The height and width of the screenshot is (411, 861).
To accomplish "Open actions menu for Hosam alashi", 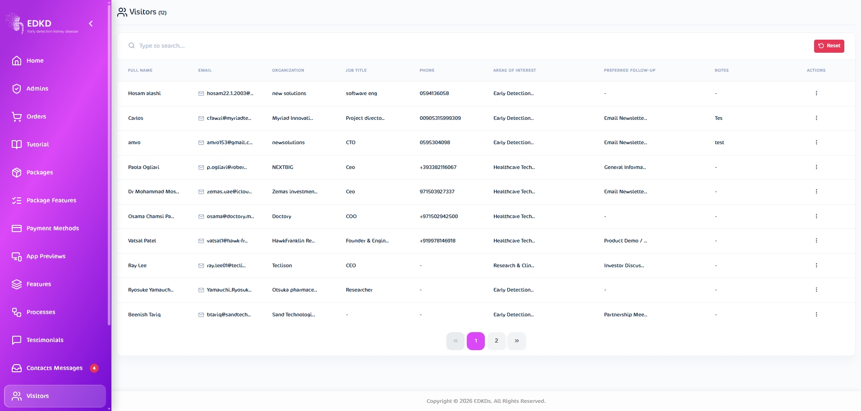I will (x=816, y=93).
